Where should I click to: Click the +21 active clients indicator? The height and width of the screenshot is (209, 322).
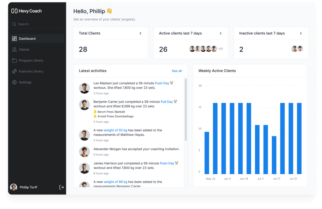(x=220, y=49)
